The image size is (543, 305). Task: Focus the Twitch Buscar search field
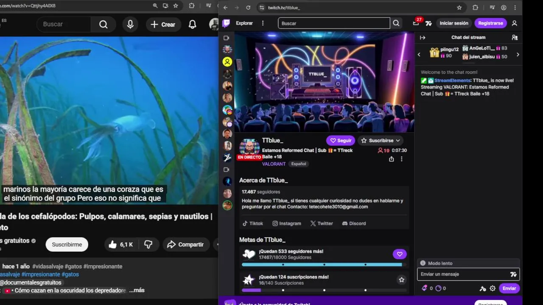pyautogui.click(x=334, y=23)
